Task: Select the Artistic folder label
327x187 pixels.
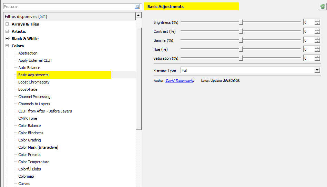Action: pyautogui.click(x=19, y=31)
